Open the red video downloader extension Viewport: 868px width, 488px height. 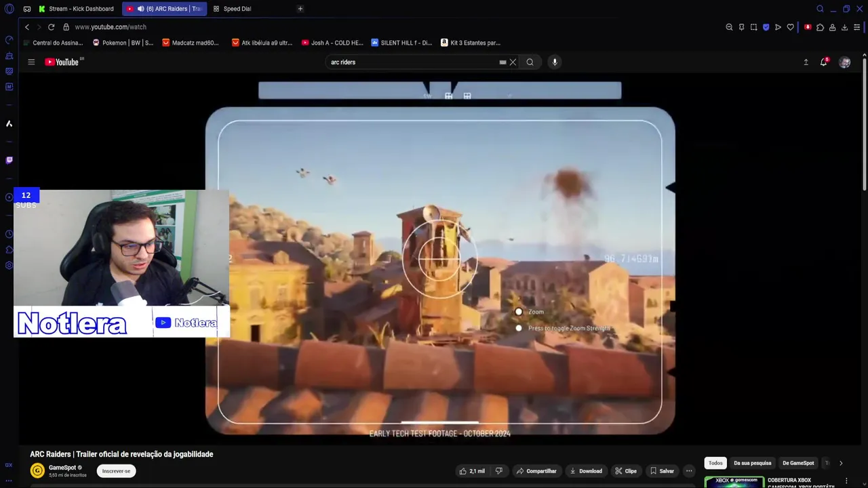[x=808, y=27]
